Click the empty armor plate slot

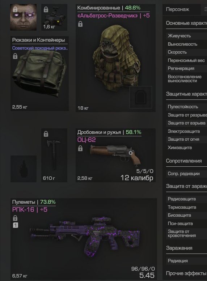pos(141,97)
